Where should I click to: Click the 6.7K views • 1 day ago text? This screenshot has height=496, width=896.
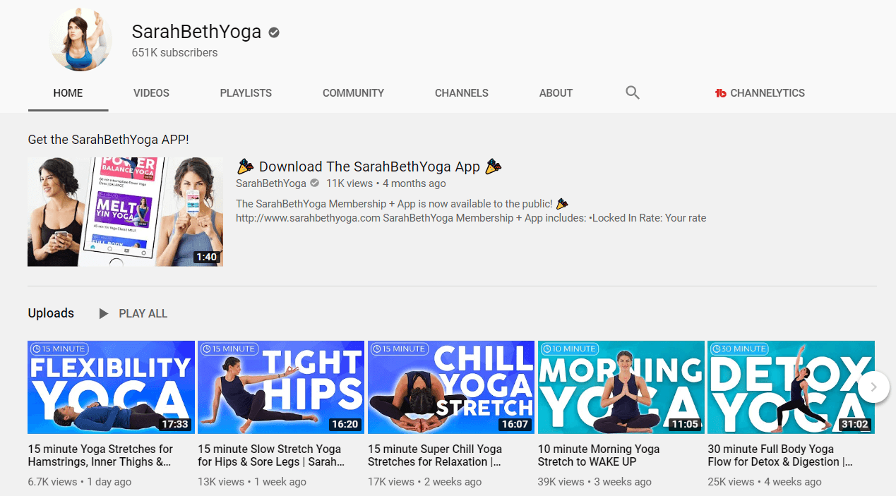point(79,482)
